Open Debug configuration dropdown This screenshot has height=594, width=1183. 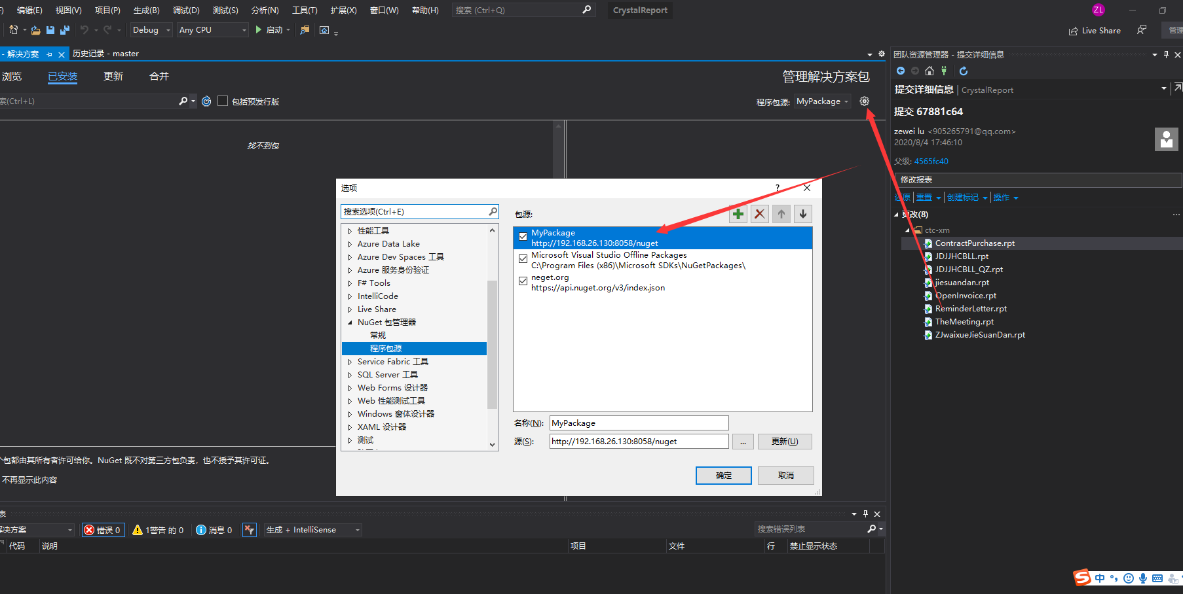click(x=151, y=30)
